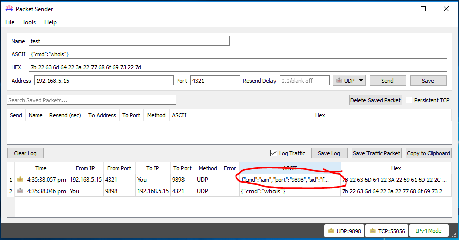Click the Time column header in traffic log
Image resolution: width=459 pixels, height=240 pixels.
(x=41, y=168)
